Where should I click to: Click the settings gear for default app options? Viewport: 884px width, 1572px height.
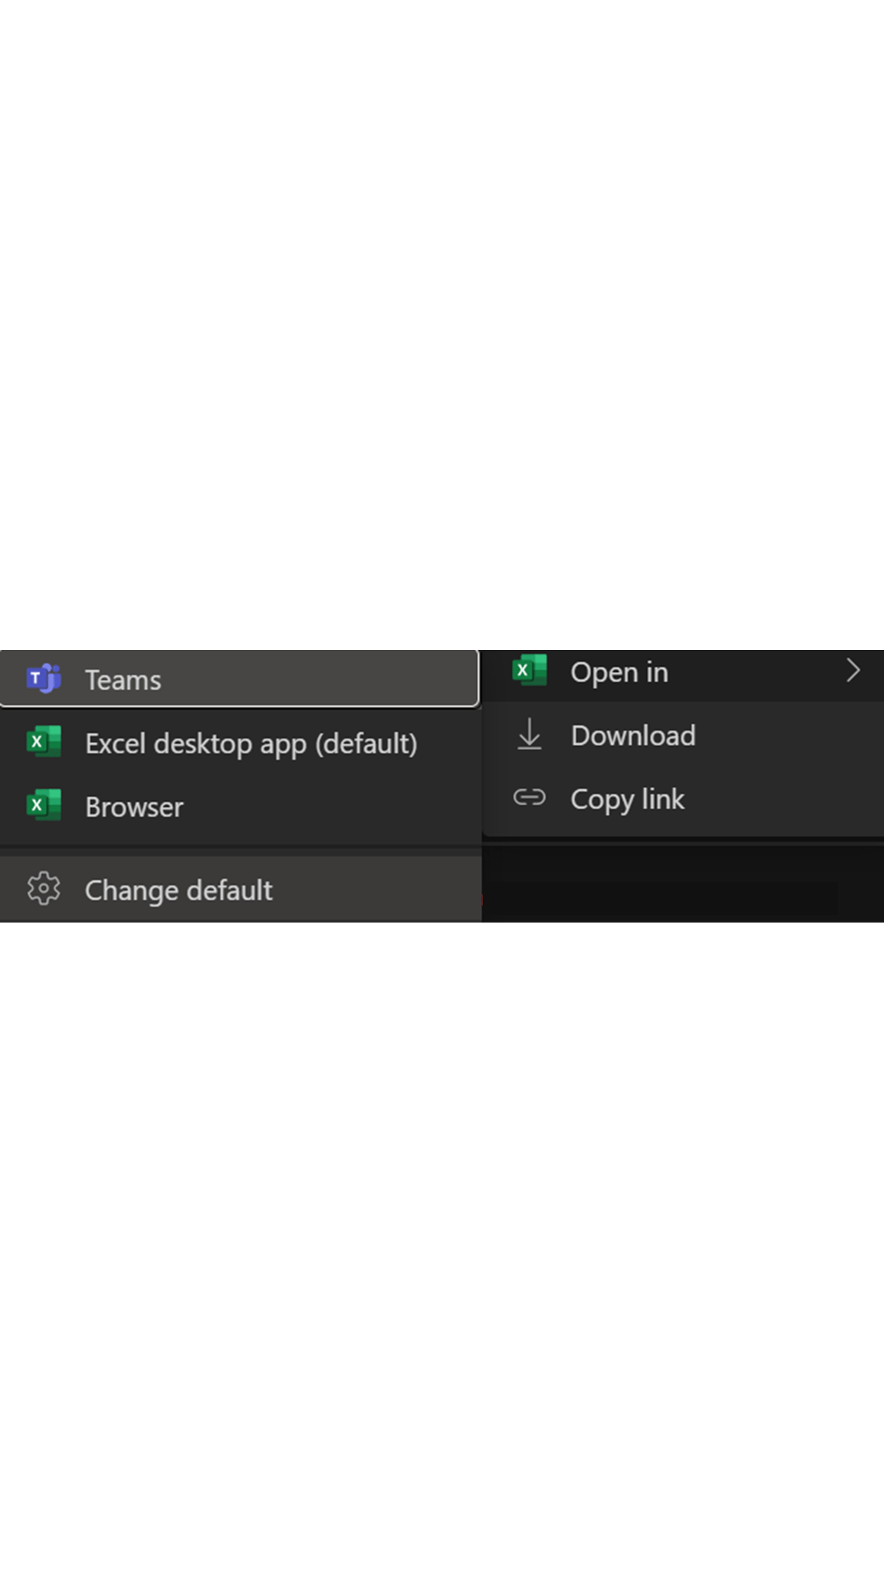coord(44,889)
